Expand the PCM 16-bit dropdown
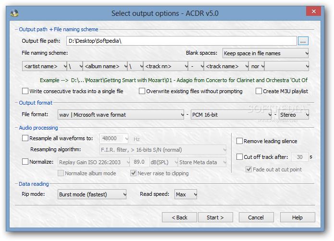334x241 pixels. pos(231,115)
